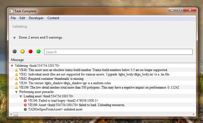Click the VE39 warning triangle icon
The height and width of the screenshot is (123, 203).
pos(17,83)
